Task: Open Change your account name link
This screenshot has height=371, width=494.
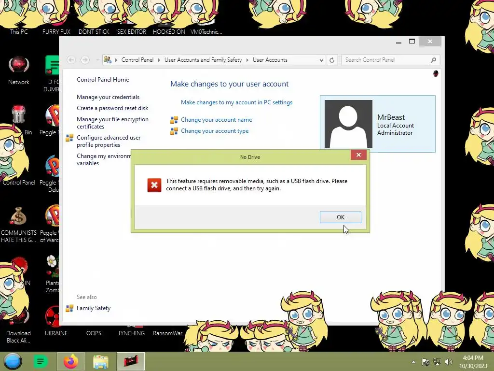Action: 216,120
